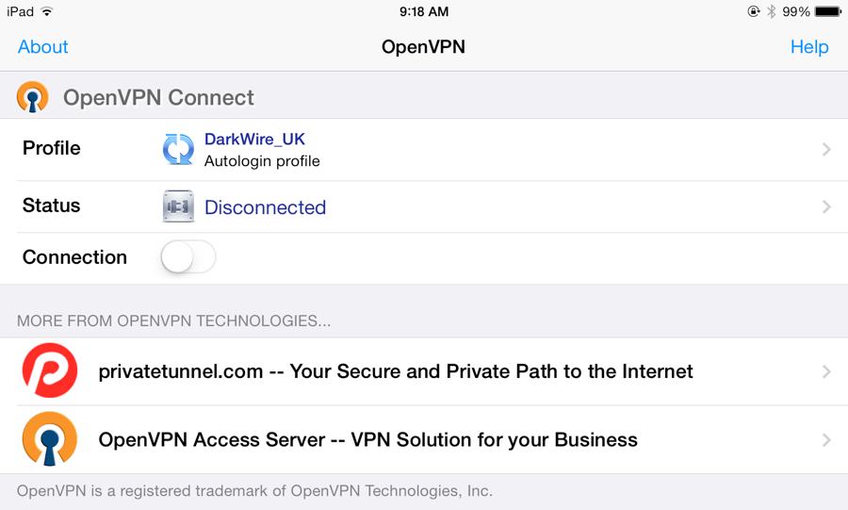This screenshot has width=848, height=510.
Task: Tap the rotation lock status icon
Action: click(x=754, y=11)
